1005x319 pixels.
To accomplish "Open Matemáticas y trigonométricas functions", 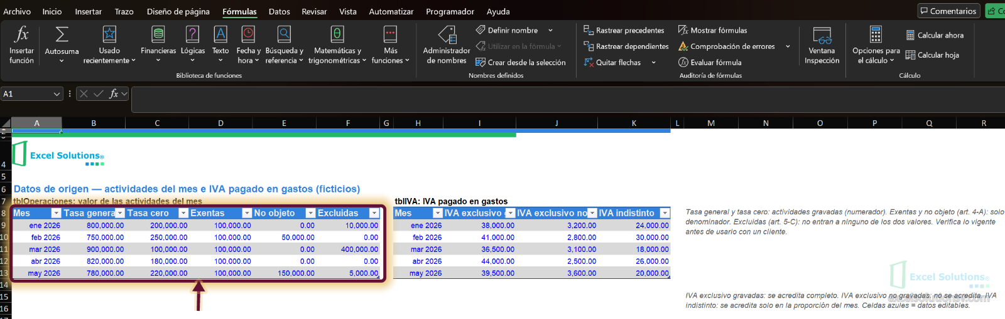I will point(337,45).
